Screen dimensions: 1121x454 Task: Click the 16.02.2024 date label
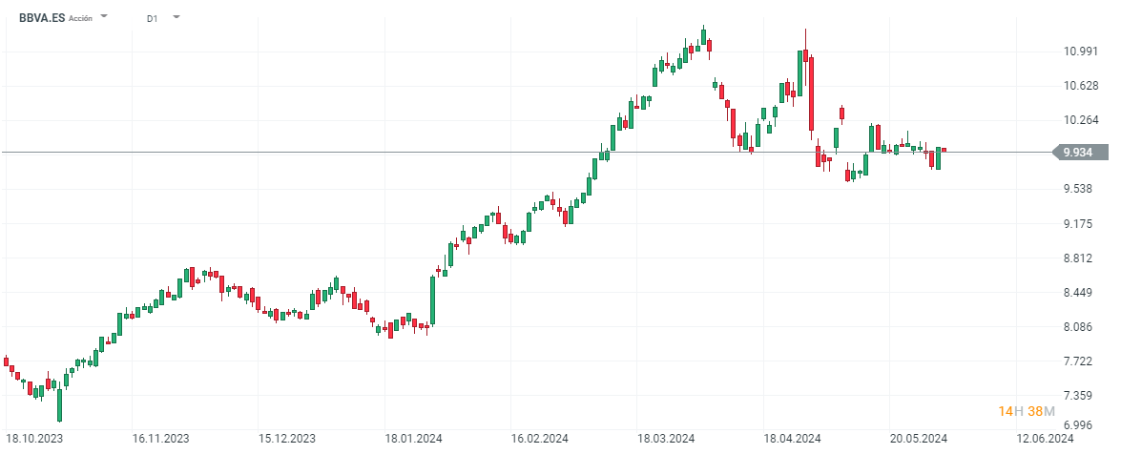[x=540, y=439]
